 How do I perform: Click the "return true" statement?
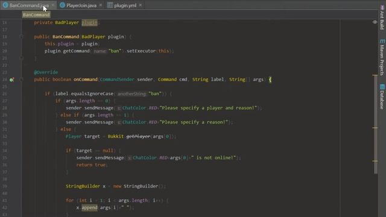[x=91, y=165]
